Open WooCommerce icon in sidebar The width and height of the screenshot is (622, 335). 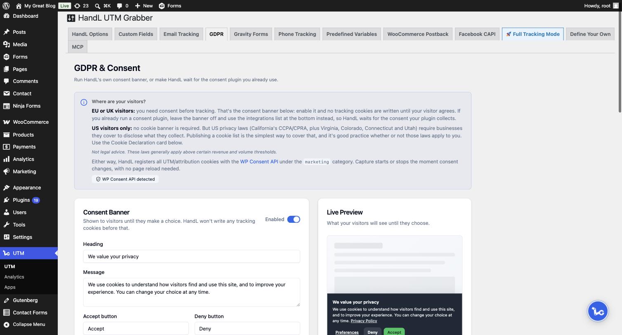pyautogui.click(x=6, y=122)
